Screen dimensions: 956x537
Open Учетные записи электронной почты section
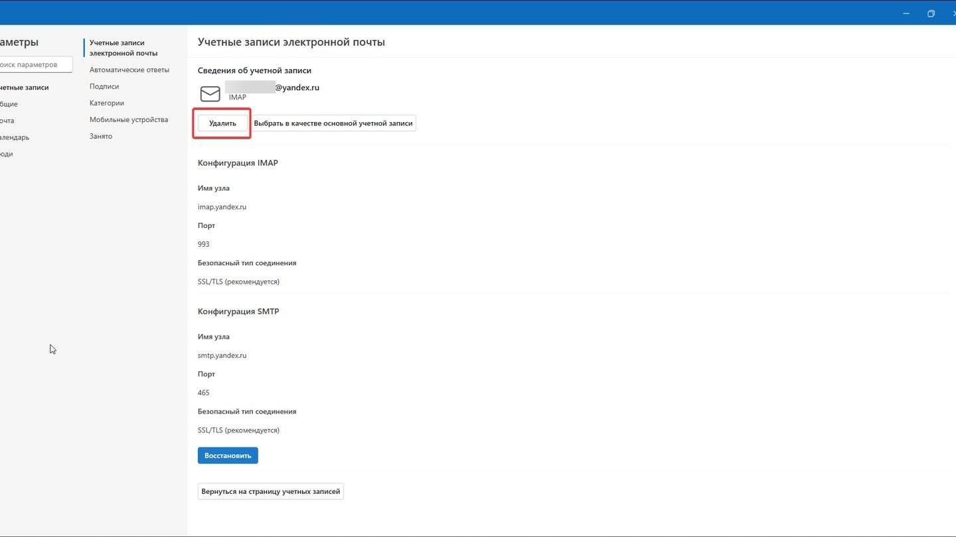coord(123,48)
